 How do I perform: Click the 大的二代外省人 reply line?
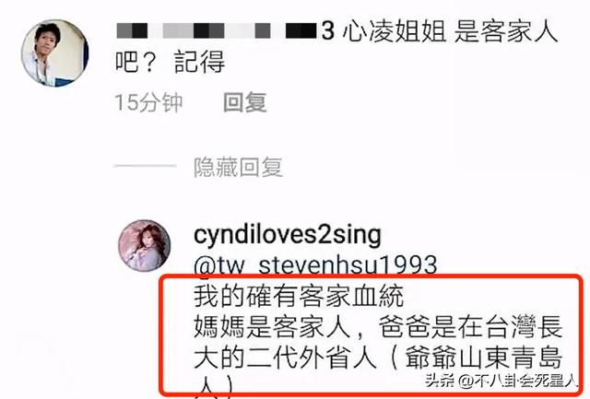point(285,357)
